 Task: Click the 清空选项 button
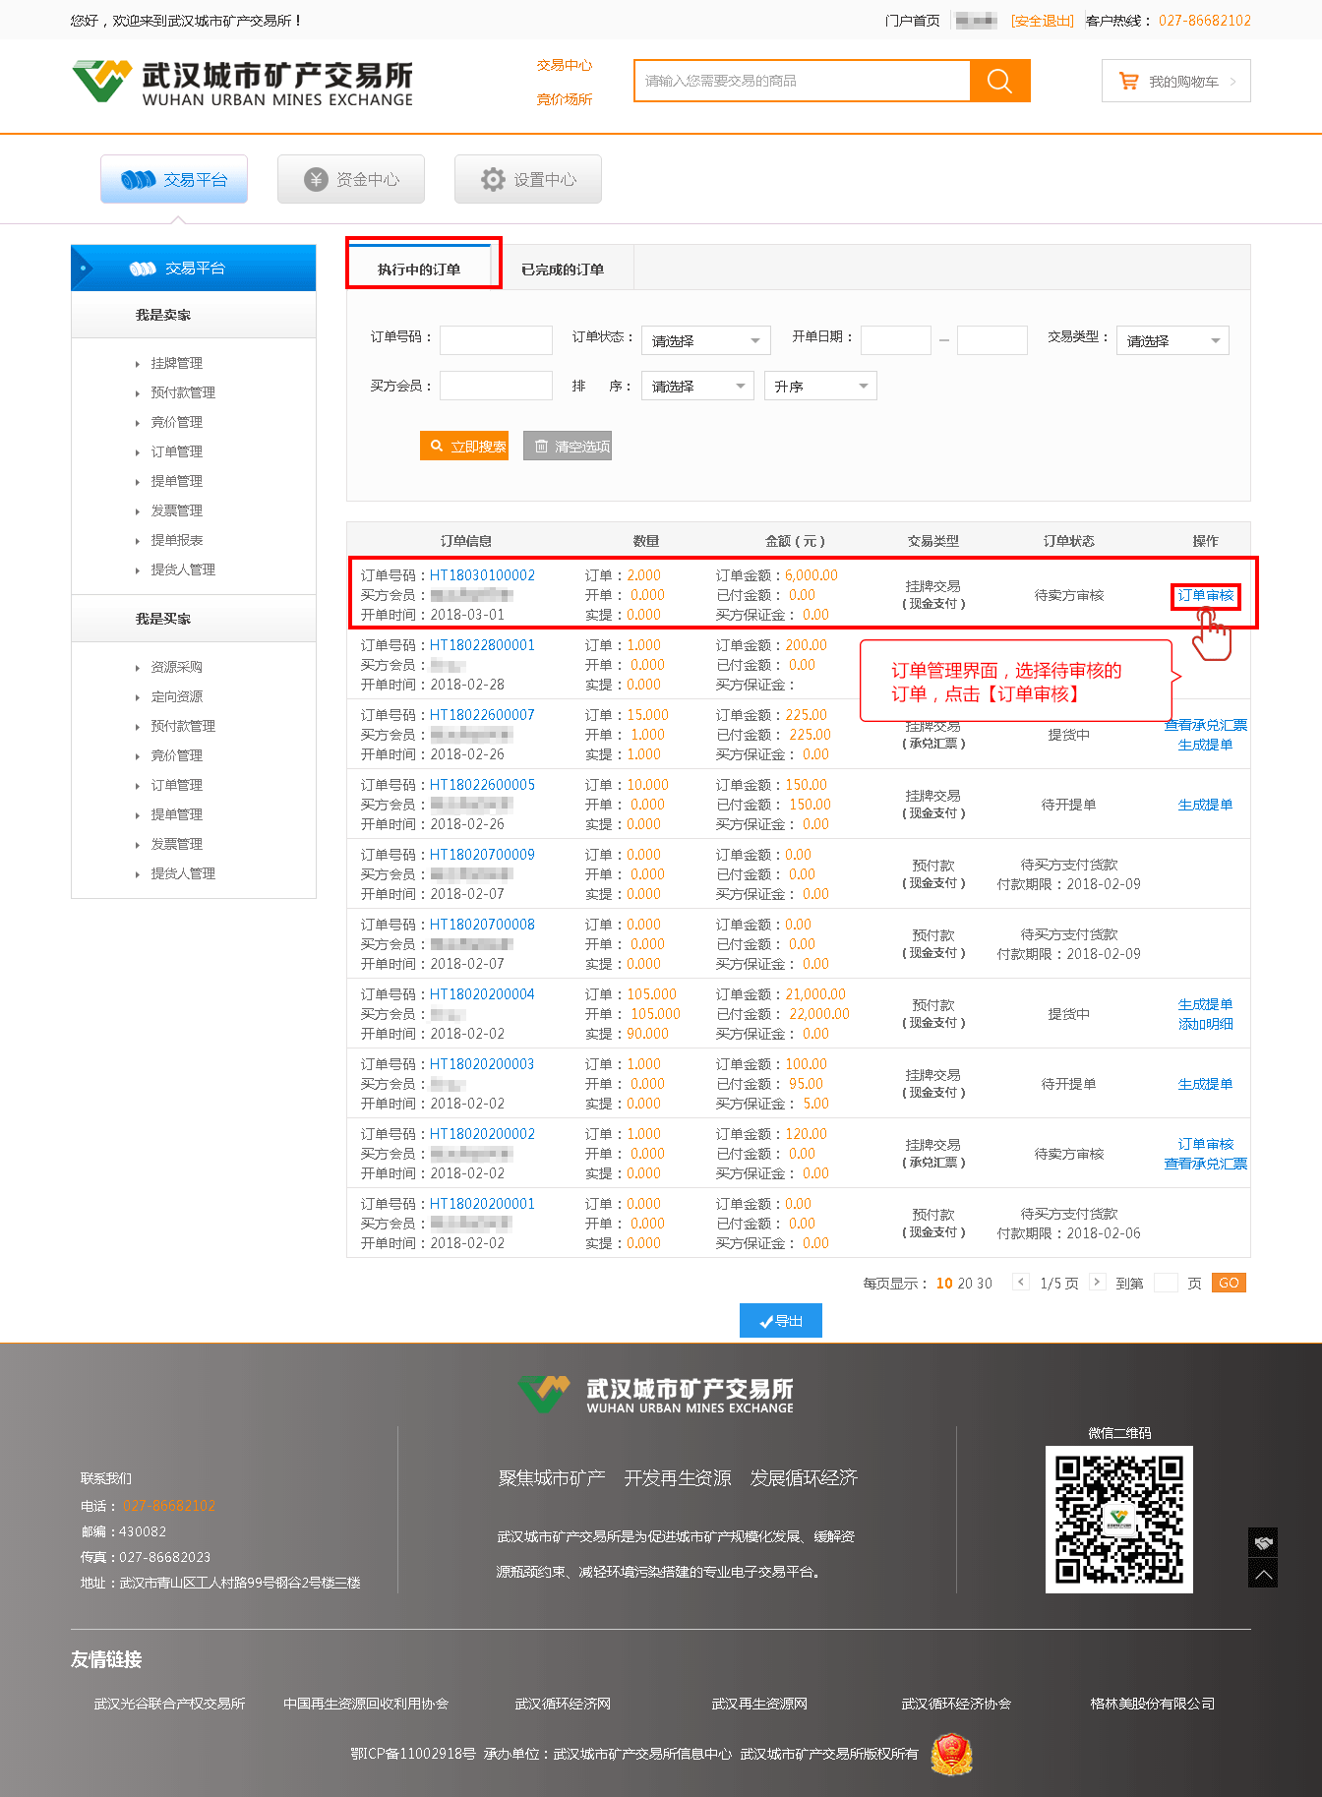pyautogui.click(x=568, y=447)
